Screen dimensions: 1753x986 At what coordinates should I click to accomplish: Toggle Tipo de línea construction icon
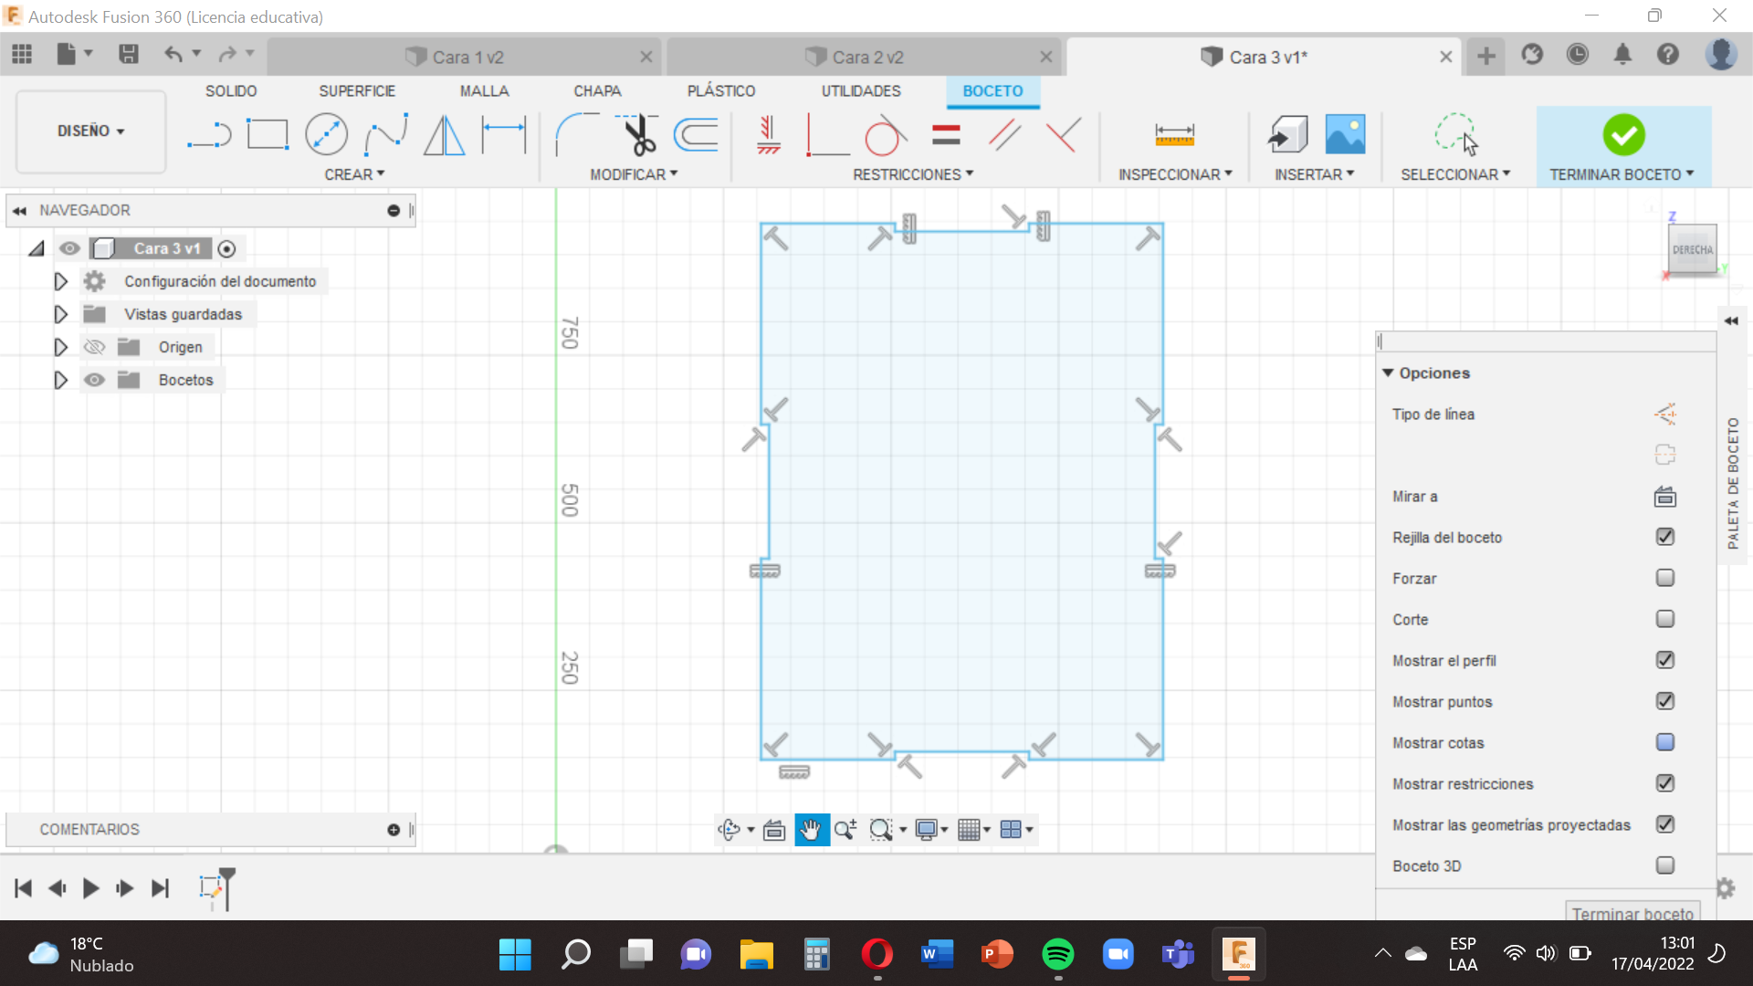pos(1664,414)
